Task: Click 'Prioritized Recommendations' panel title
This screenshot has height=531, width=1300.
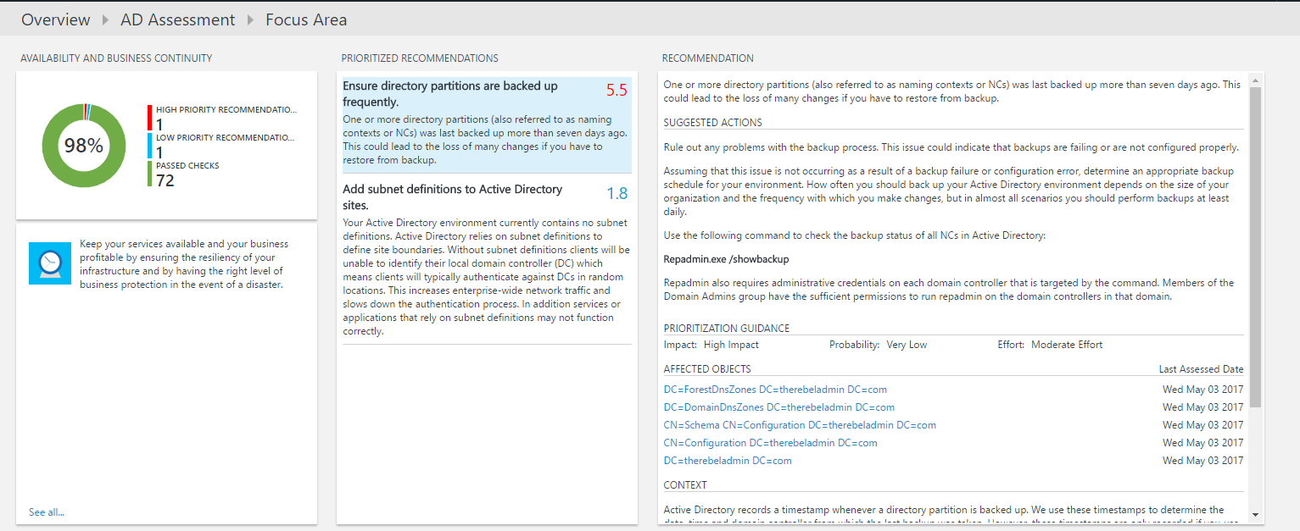Action: pos(420,58)
